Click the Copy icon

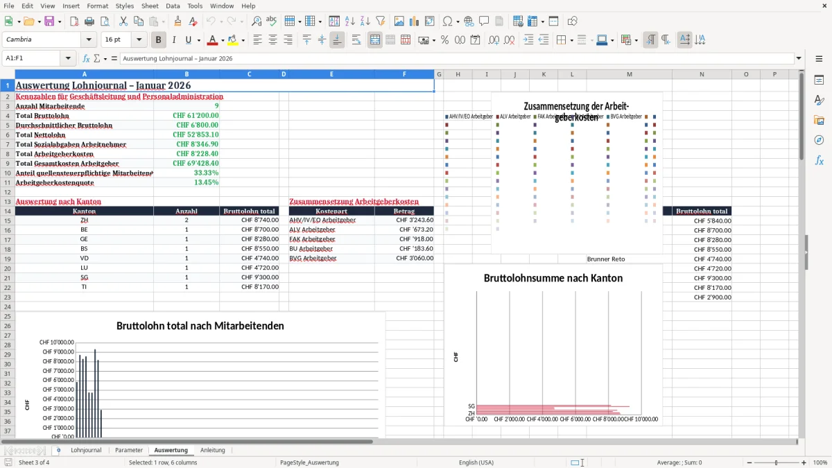(x=138, y=21)
